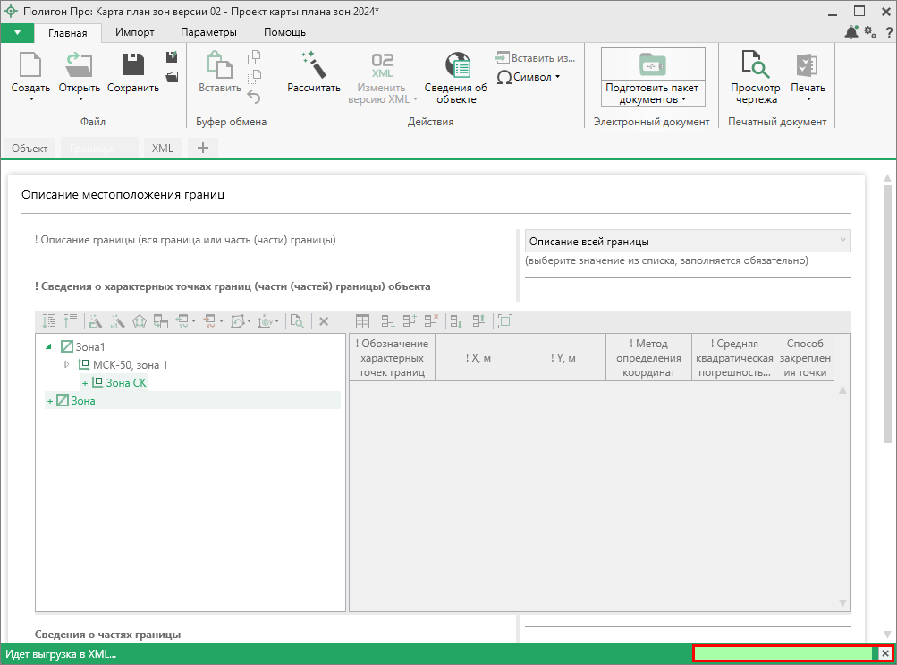Viewport: 897px width, 665px height.
Task: Click the help question mark icon
Action: pyautogui.click(x=889, y=32)
